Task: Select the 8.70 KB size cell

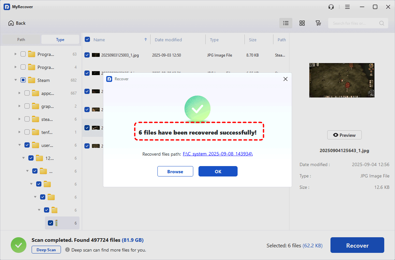Action: coord(253,55)
